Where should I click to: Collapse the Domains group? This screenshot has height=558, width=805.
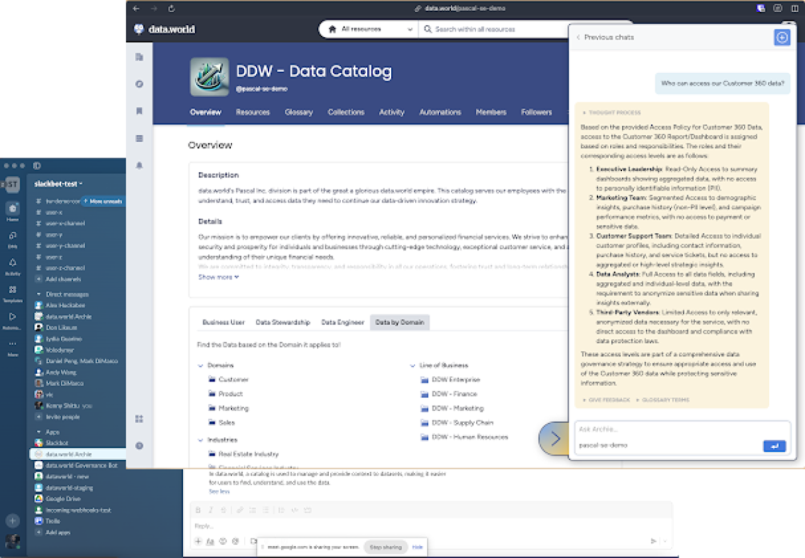pos(201,365)
